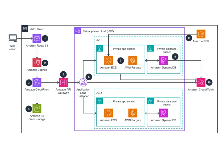The height and width of the screenshot is (143, 224).
Task: Click the Amazon CloudWatch icon
Action: coord(201,82)
